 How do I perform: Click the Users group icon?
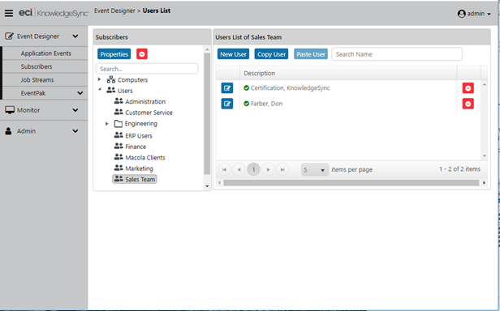click(x=111, y=90)
